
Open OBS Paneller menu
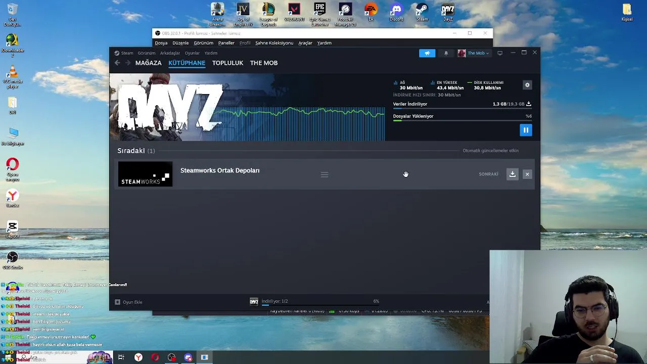[226, 43]
